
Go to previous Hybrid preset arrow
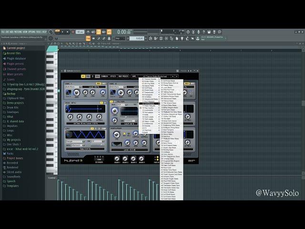pos(173,76)
